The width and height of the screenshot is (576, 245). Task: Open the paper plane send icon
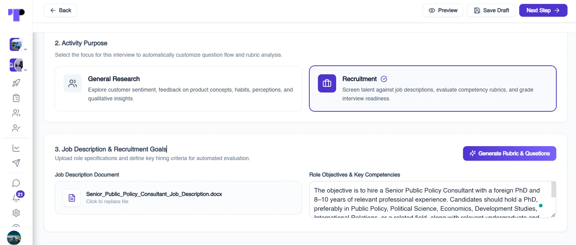(x=16, y=163)
